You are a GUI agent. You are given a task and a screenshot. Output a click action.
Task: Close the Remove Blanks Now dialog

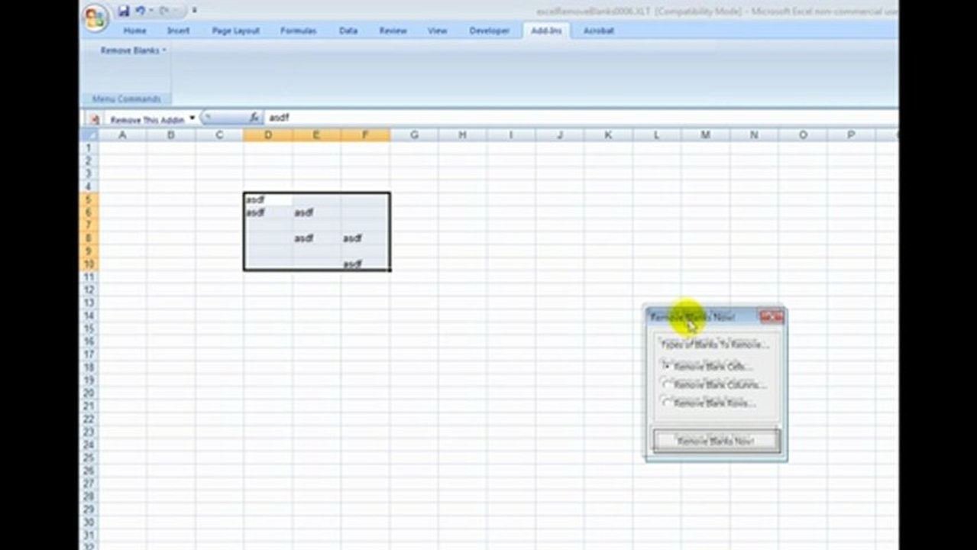[772, 316]
